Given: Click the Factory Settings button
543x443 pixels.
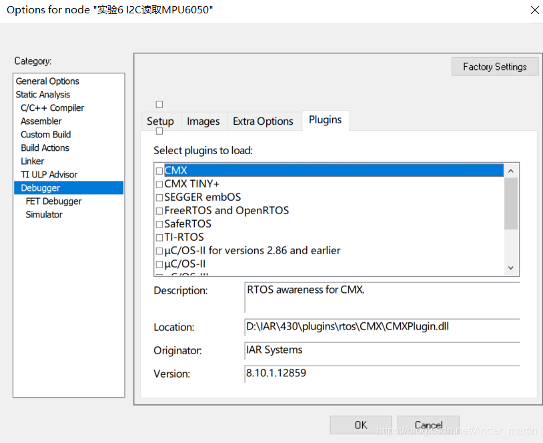Looking at the screenshot, I should pyautogui.click(x=494, y=67).
